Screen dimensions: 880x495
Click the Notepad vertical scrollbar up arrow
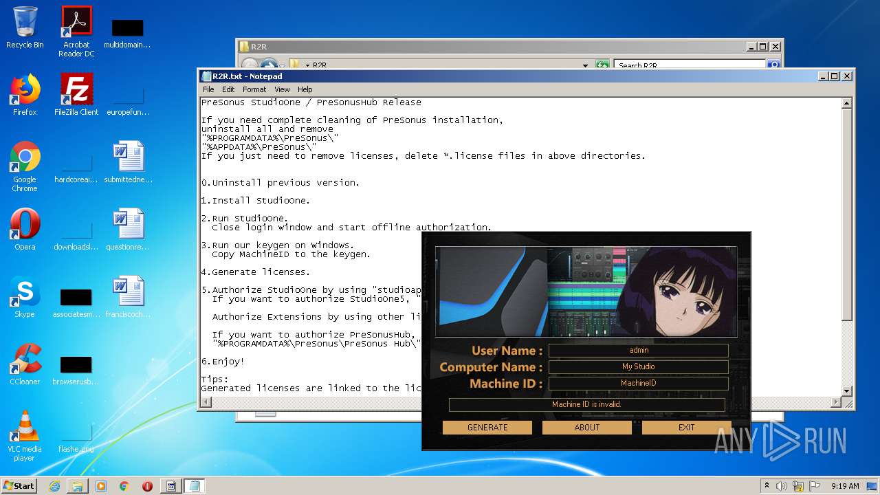pos(847,103)
